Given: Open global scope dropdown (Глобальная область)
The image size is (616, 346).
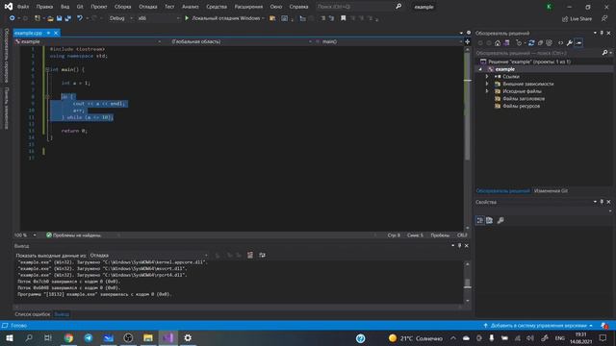Looking at the screenshot, I should coord(242,41).
